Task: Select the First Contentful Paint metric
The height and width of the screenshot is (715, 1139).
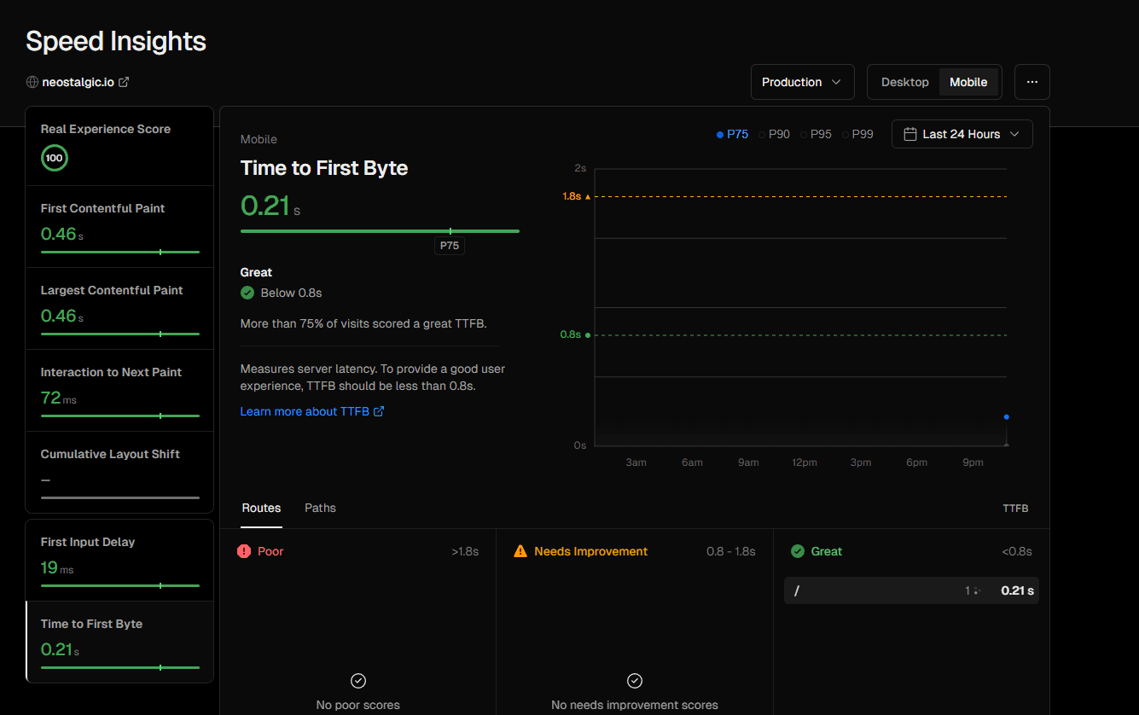Action: click(119, 226)
